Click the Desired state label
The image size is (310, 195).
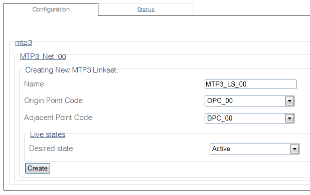tap(51, 148)
